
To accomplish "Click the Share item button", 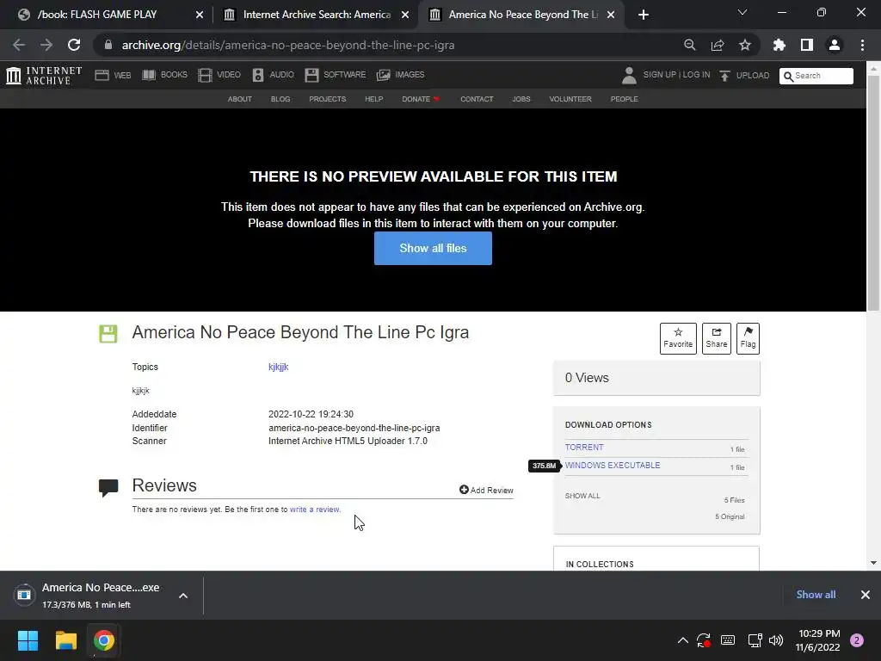I will click(x=717, y=338).
